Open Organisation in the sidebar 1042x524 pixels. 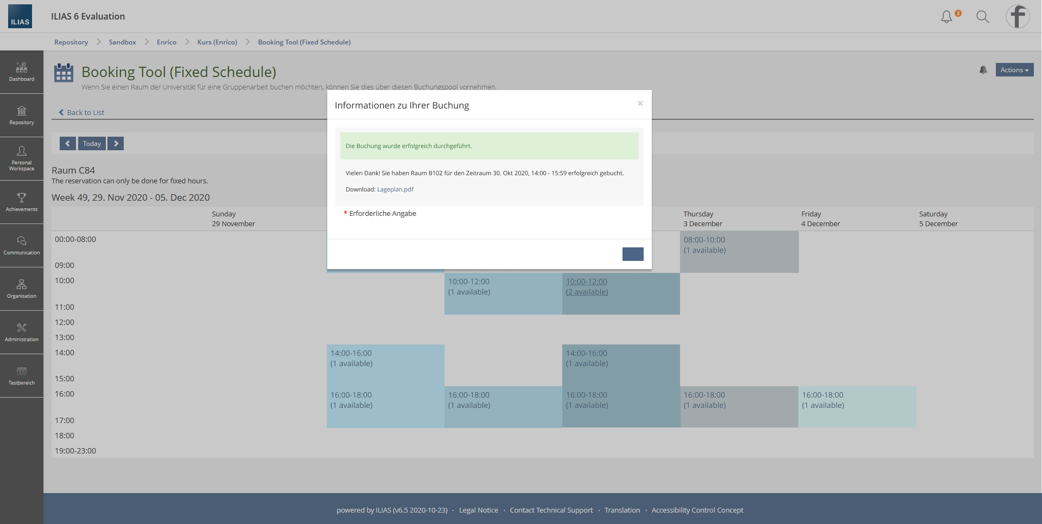pyautogui.click(x=22, y=289)
